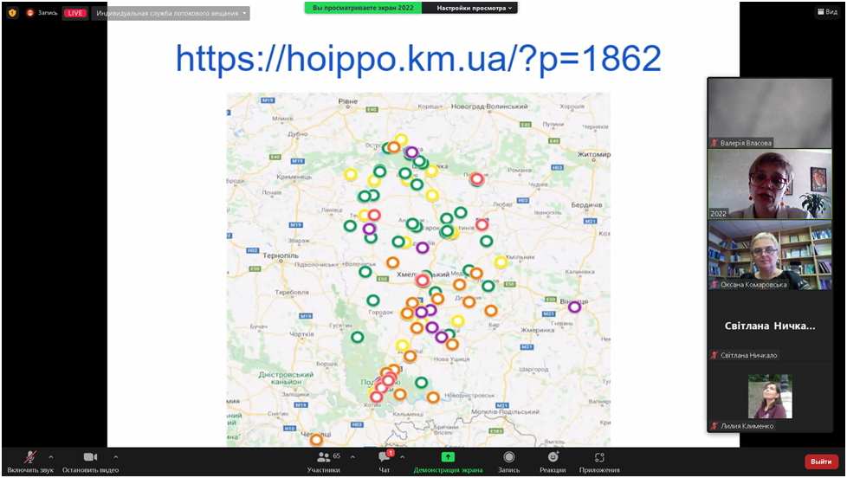Click the encryption shield icon
This screenshot has width=847, height=478.
coord(12,12)
